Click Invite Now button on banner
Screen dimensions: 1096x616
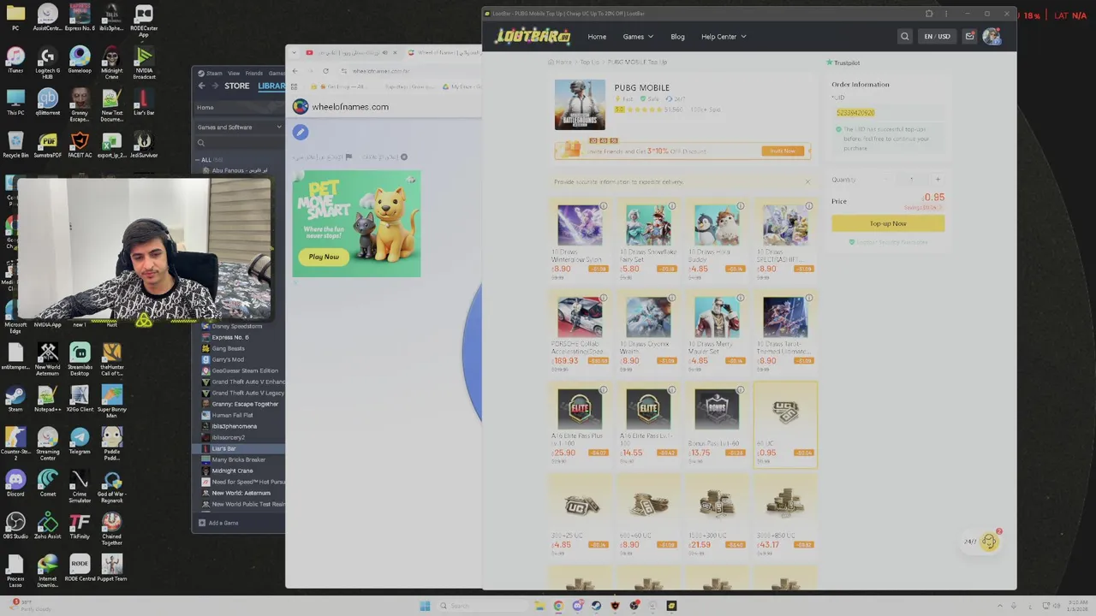[x=782, y=151]
